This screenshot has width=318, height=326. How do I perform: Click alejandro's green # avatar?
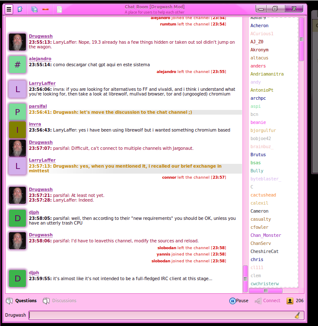[x=17, y=65]
